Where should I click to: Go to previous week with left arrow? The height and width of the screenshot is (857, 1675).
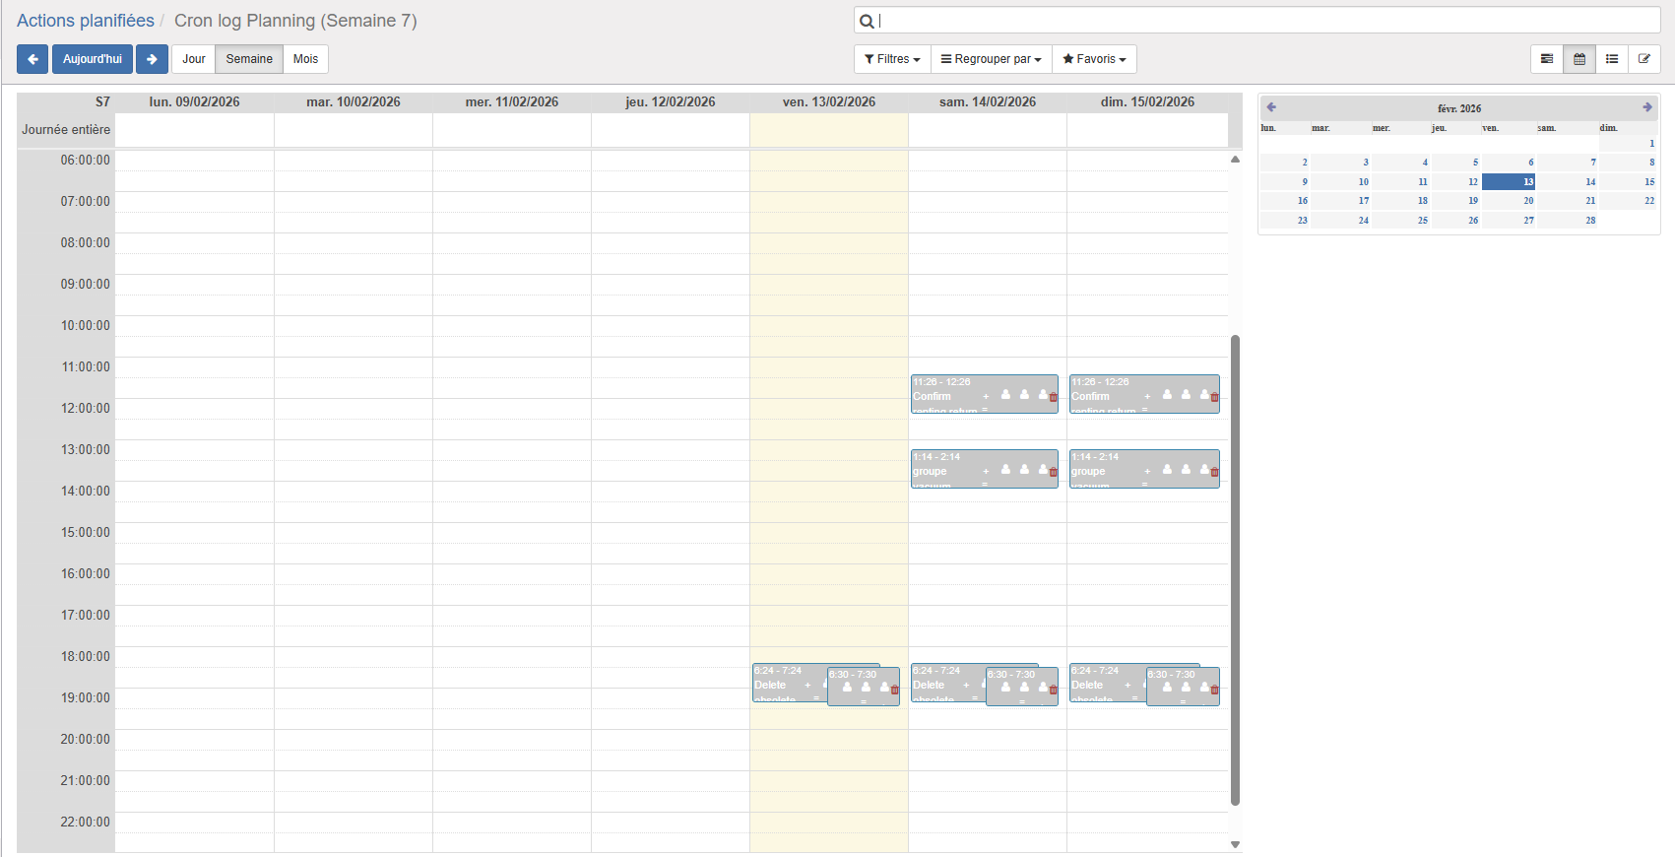coord(32,59)
